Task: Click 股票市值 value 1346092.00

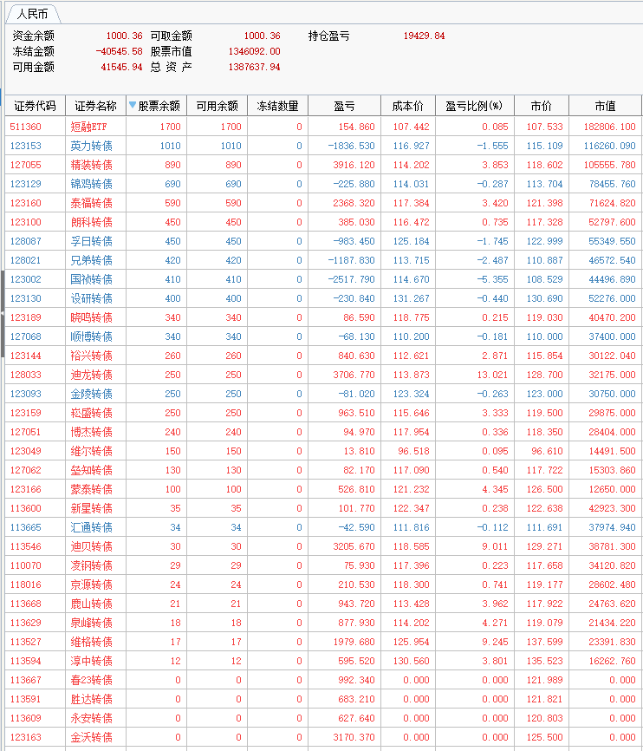Action: 254,51
